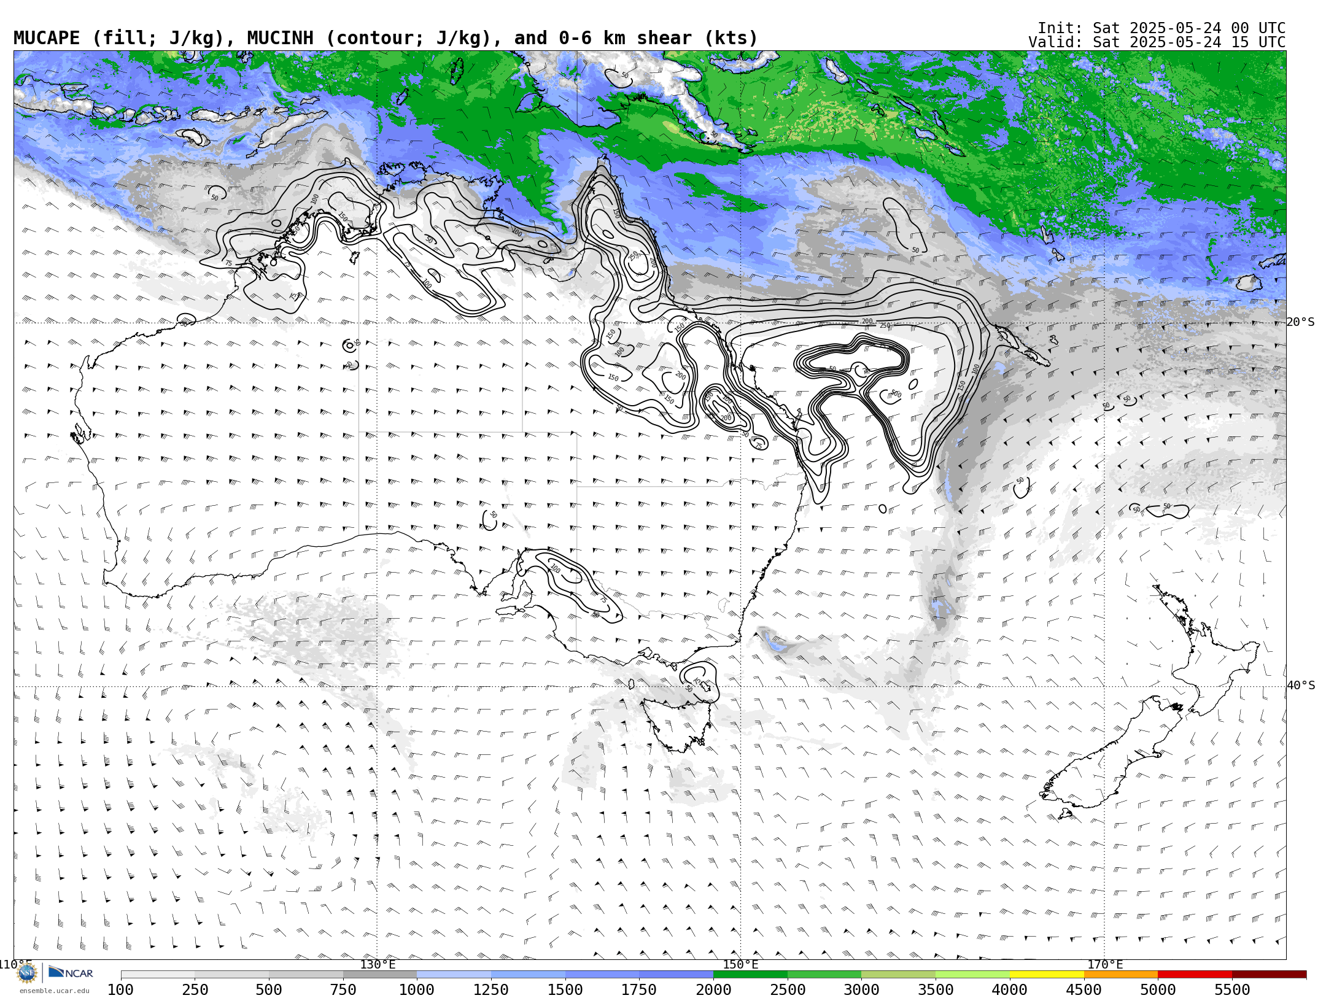Pick the dark gray swatch between 750 and 1000

coord(380,975)
